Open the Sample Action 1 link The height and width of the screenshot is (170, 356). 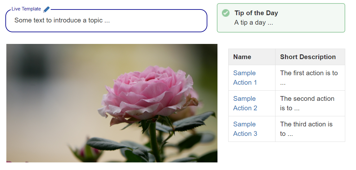pos(245,78)
